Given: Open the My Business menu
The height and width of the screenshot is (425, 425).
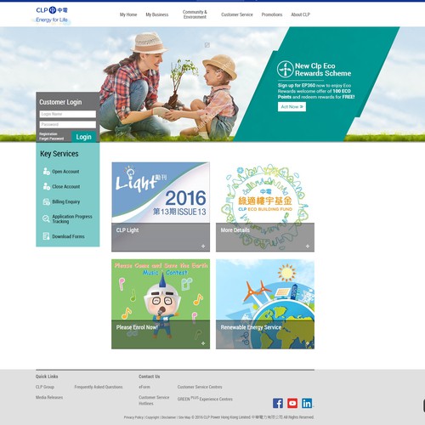Looking at the screenshot, I should tap(157, 14).
